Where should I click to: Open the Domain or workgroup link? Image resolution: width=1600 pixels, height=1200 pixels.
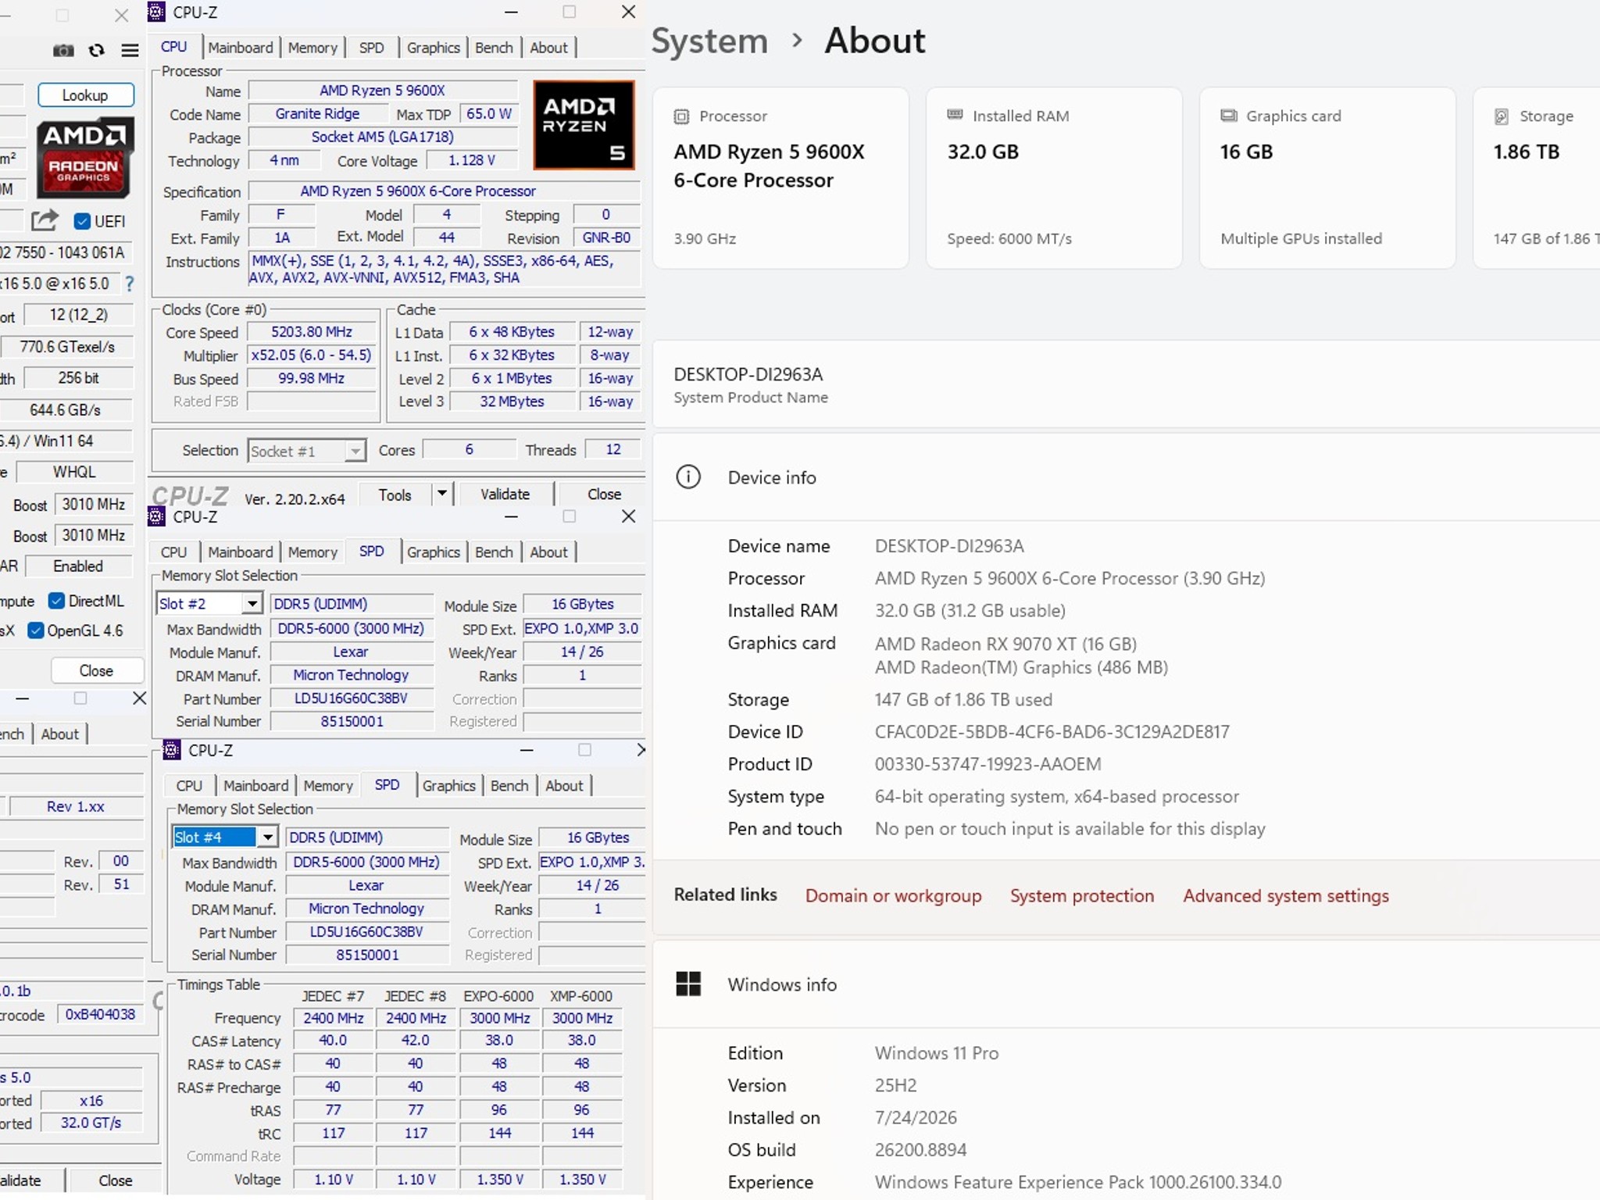click(893, 895)
